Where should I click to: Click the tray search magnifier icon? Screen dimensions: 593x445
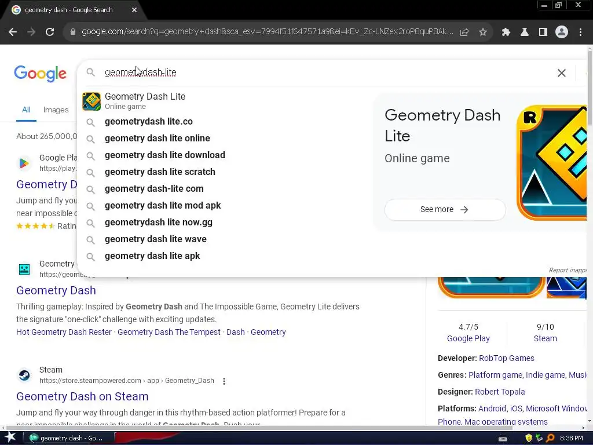coord(550,438)
